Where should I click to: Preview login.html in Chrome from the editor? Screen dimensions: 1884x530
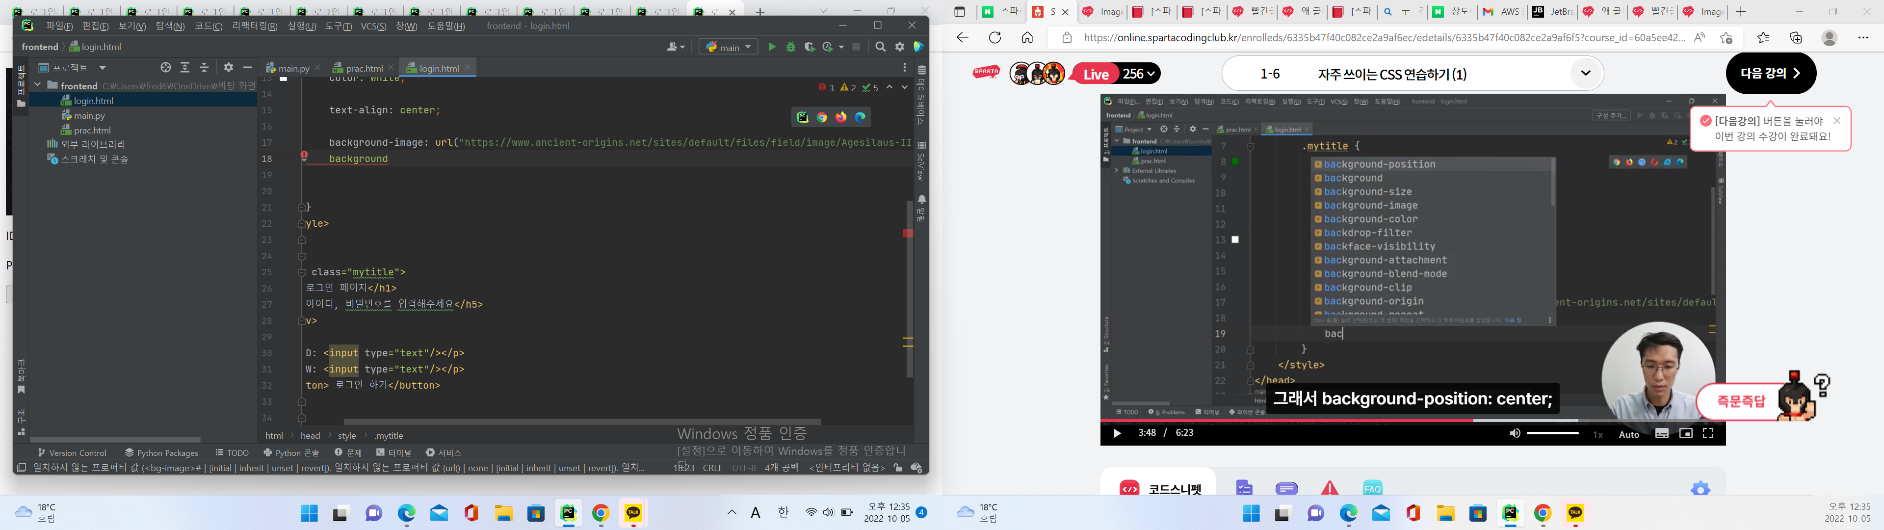click(x=822, y=117)
